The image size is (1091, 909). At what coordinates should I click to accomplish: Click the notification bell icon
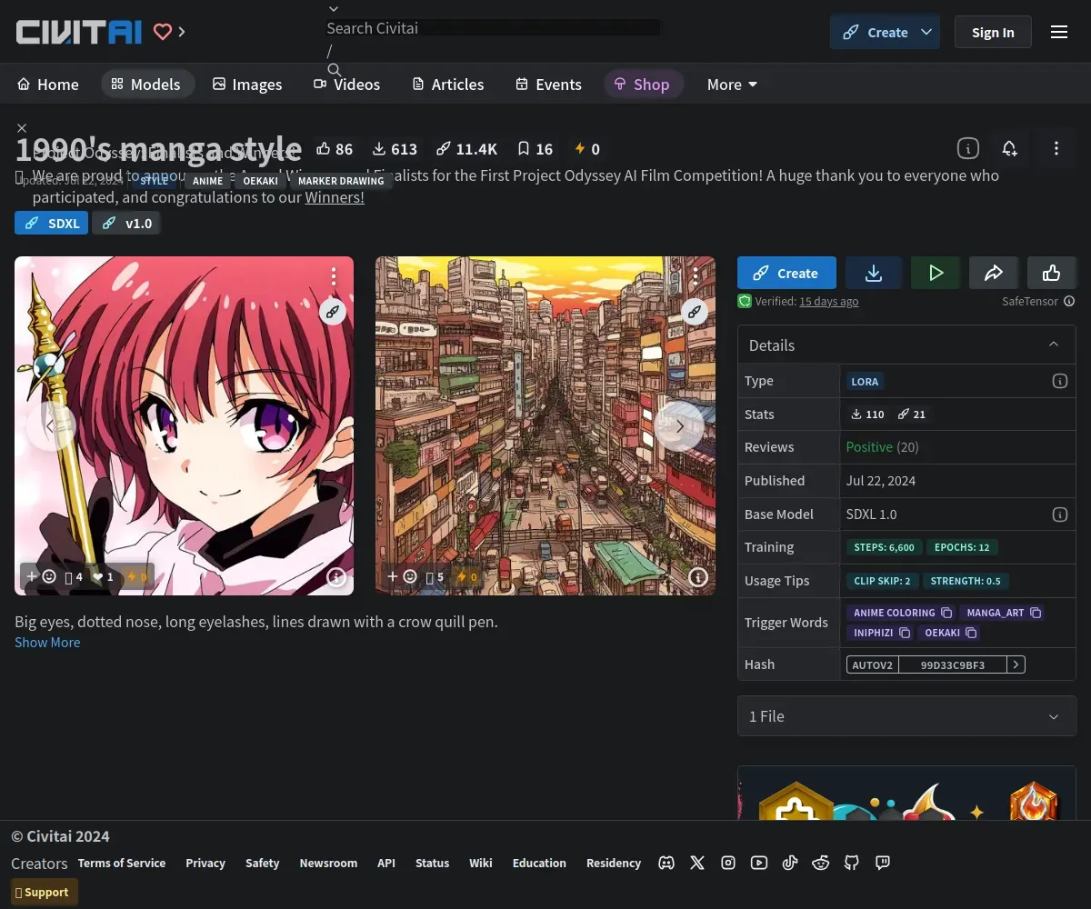1009,148
